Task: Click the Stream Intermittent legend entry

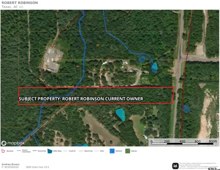Action: pos(24,151)
